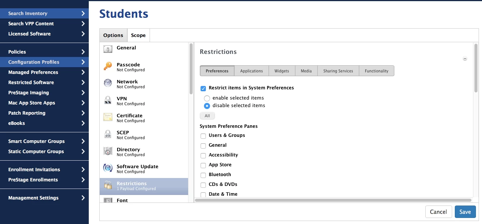Click the Restrictions padlock icon
This screenshot has width=482, height=224.
[108, 185]
